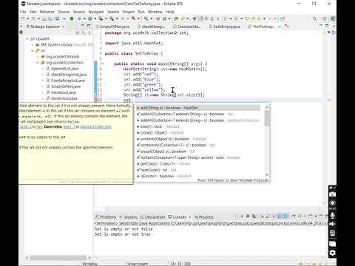Open the File menu
355x266 pixels.
click(x=23, y=12)
